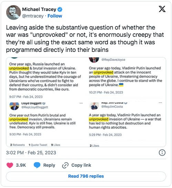This screenshot has width=172, height=188.
Task: Click the 3.9K likes count
Action: tap(21, 165)
